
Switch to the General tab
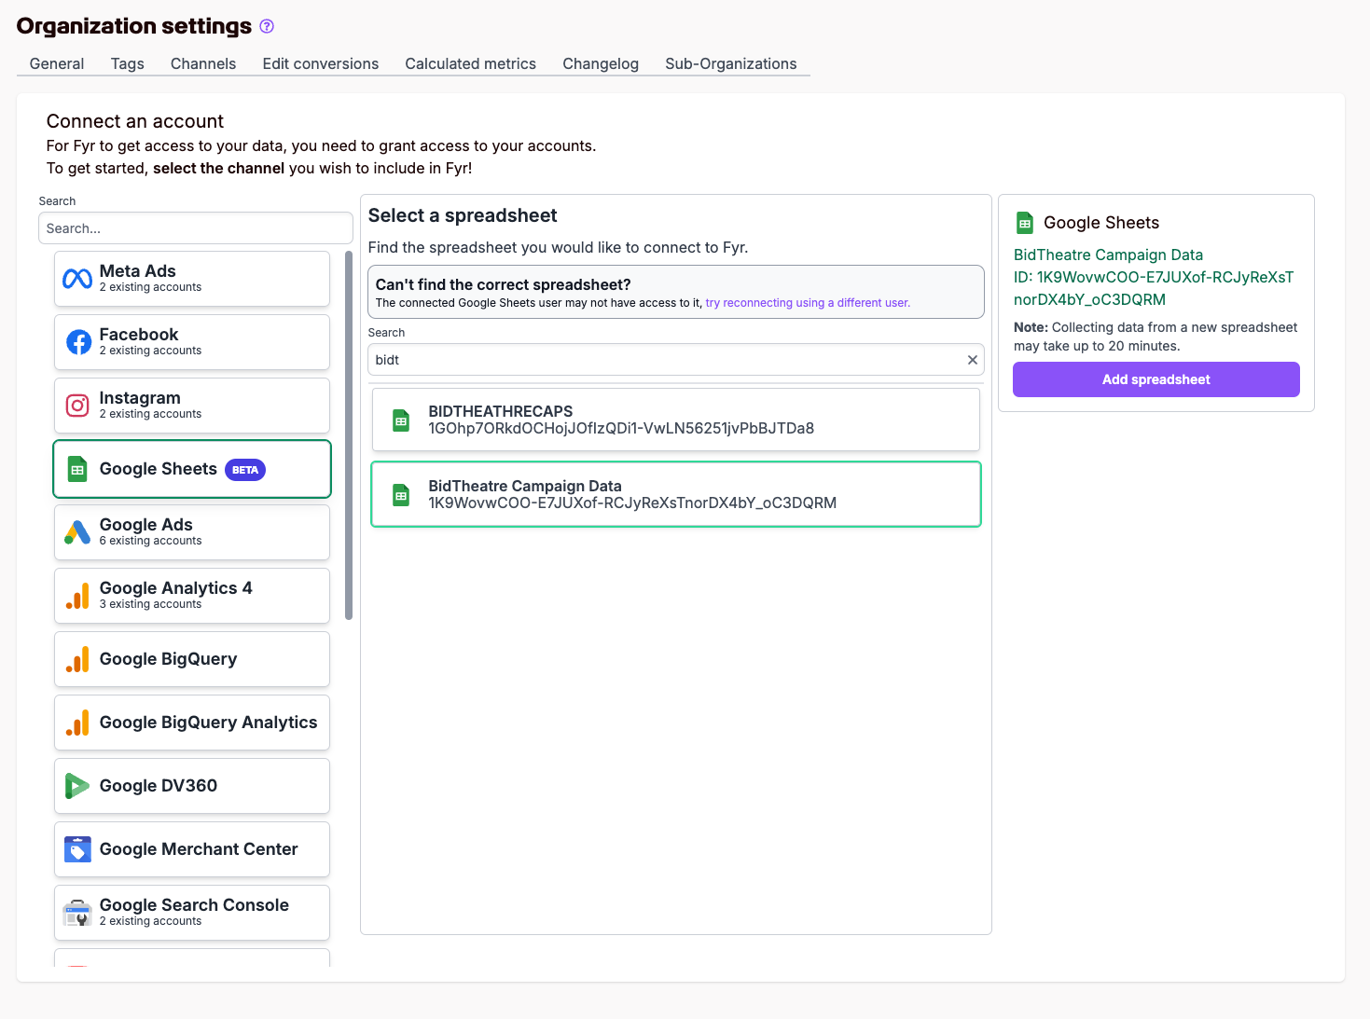(x=57, y=63)
